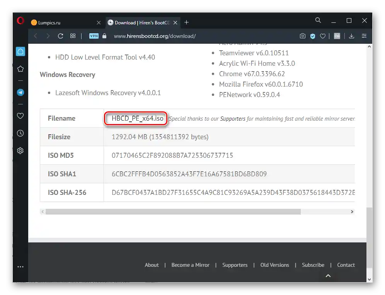Open Become a Mirror footer link
385x295 pixels.
pyautogui.click(x=190, y=265)
